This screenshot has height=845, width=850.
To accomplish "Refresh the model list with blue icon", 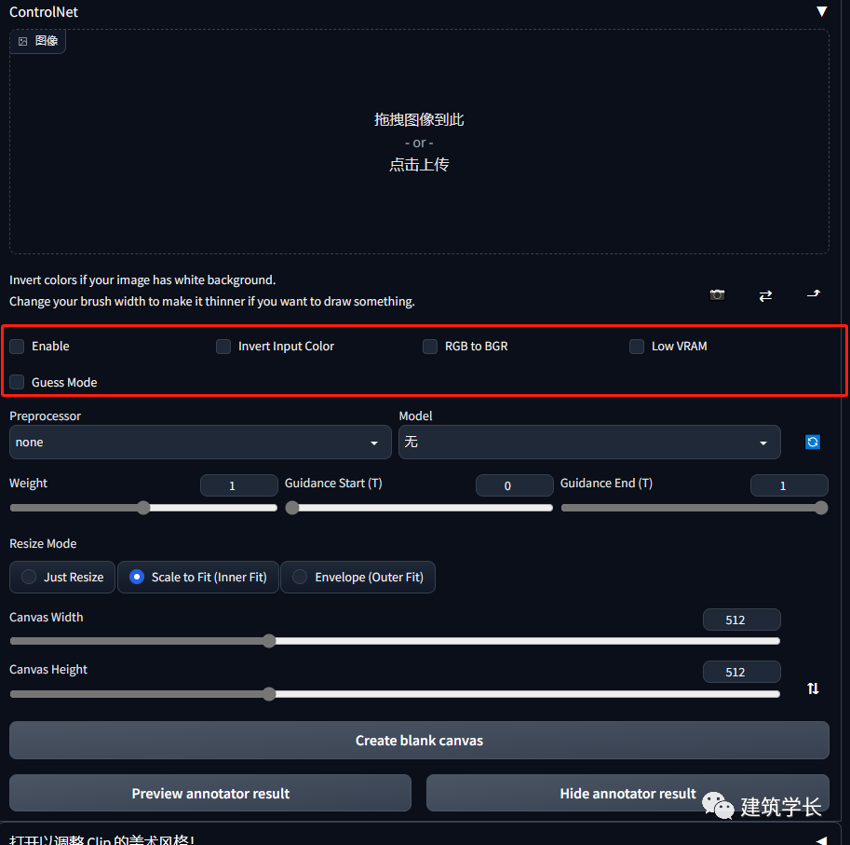I will pos(813,442).
